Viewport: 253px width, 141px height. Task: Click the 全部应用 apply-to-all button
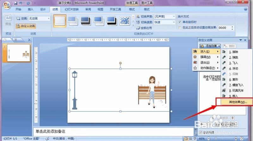(x=144, y=28)
